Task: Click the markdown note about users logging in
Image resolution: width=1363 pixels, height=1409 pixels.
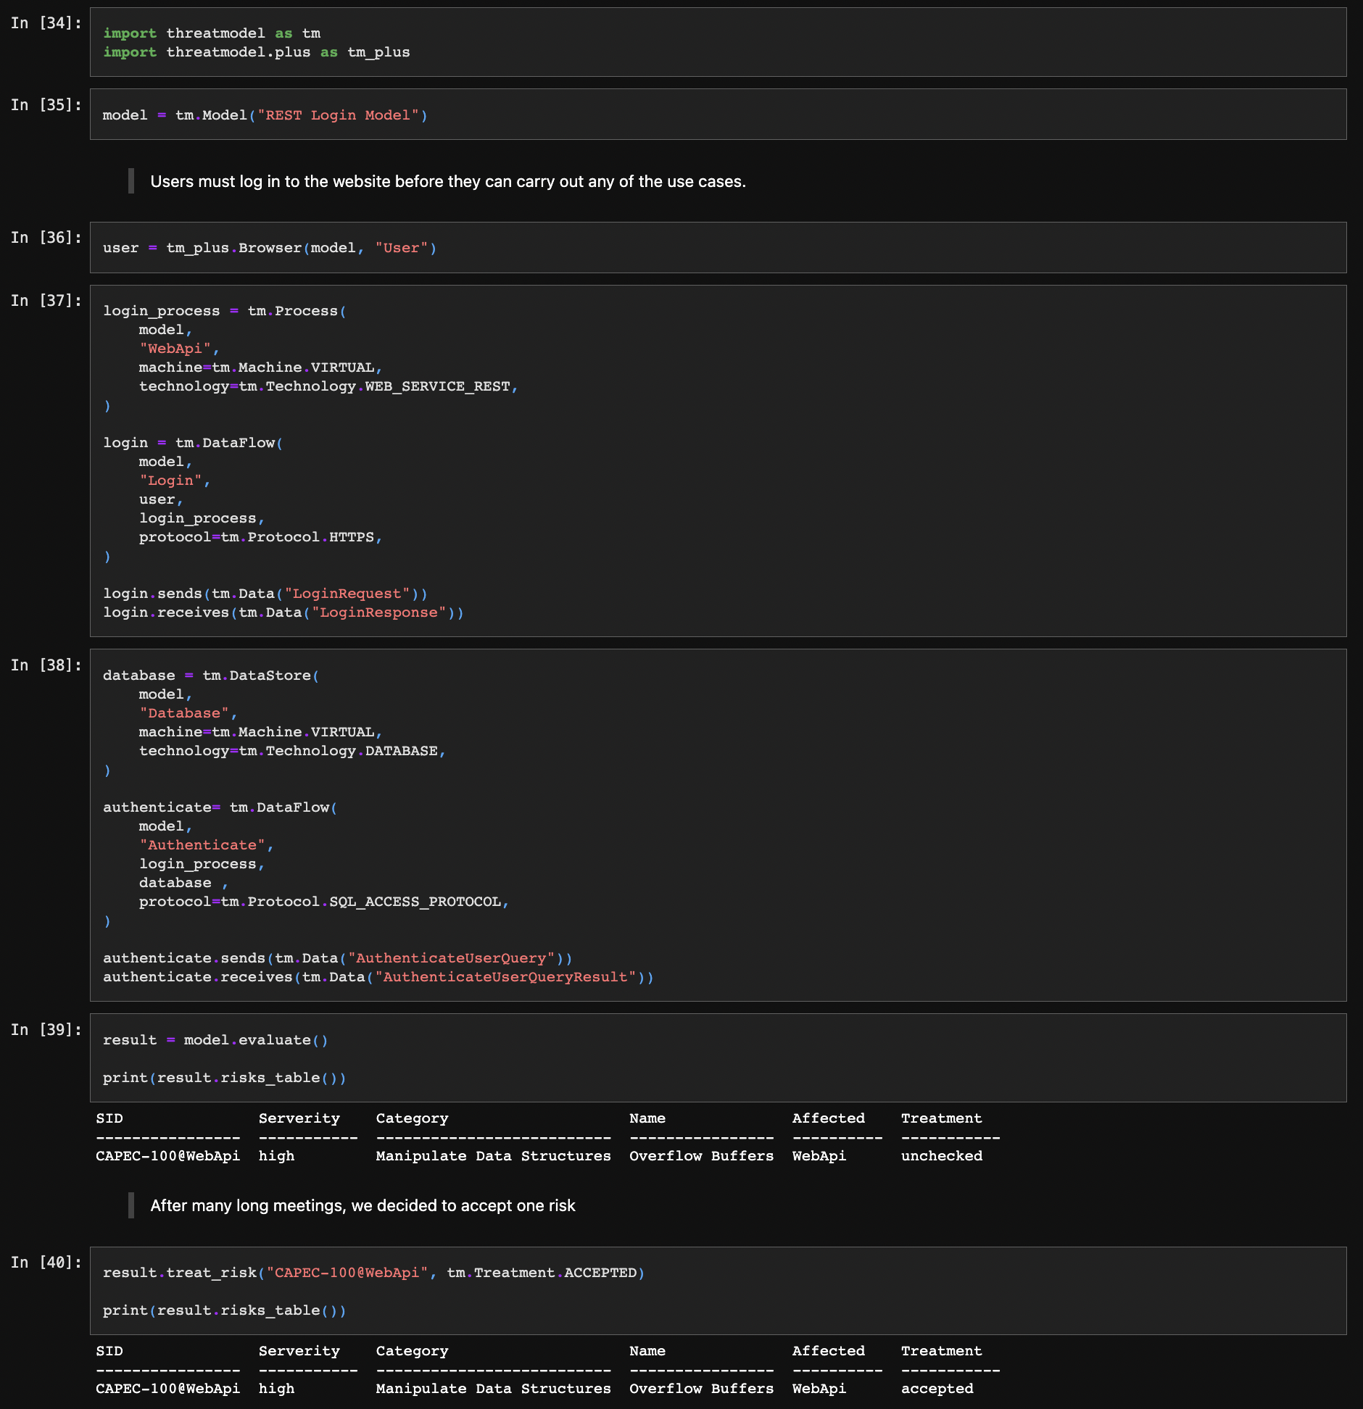Action: click(447, 181)
